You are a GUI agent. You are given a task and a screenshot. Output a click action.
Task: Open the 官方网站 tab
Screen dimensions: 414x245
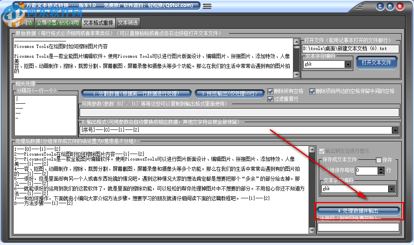[x=22, y=23]
